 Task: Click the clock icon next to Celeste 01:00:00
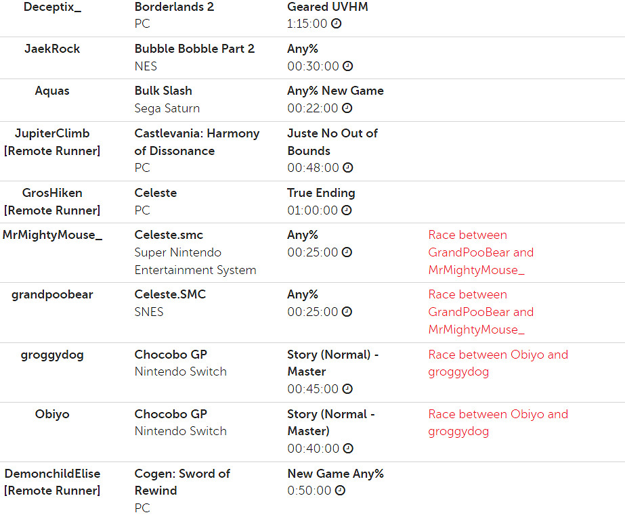[347, 210]
